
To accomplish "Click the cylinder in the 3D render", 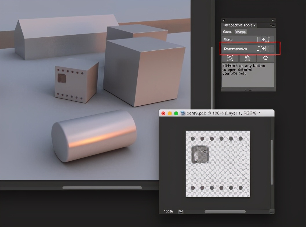I will coord(94,136).
